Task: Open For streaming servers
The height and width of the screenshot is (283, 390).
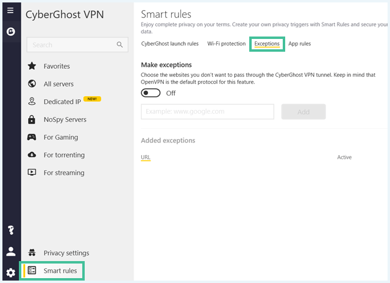Action: tap(64, 173)
